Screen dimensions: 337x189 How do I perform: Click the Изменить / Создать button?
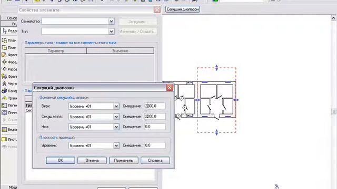(138, 31)
